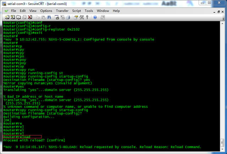Open the File menu
This screenshot has height=154, width=227.
click(x=13, y=11)
